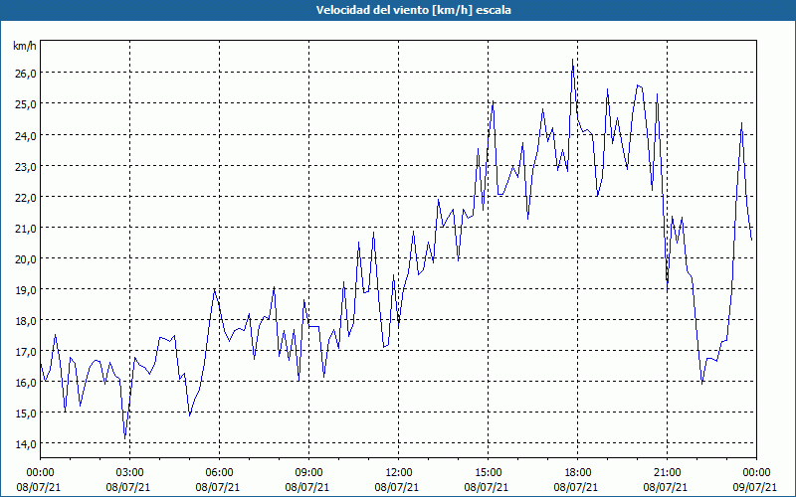Screen dimensions: 796x497
Task: Click the 24,0 y-axis value
Action: click(25, 135)
